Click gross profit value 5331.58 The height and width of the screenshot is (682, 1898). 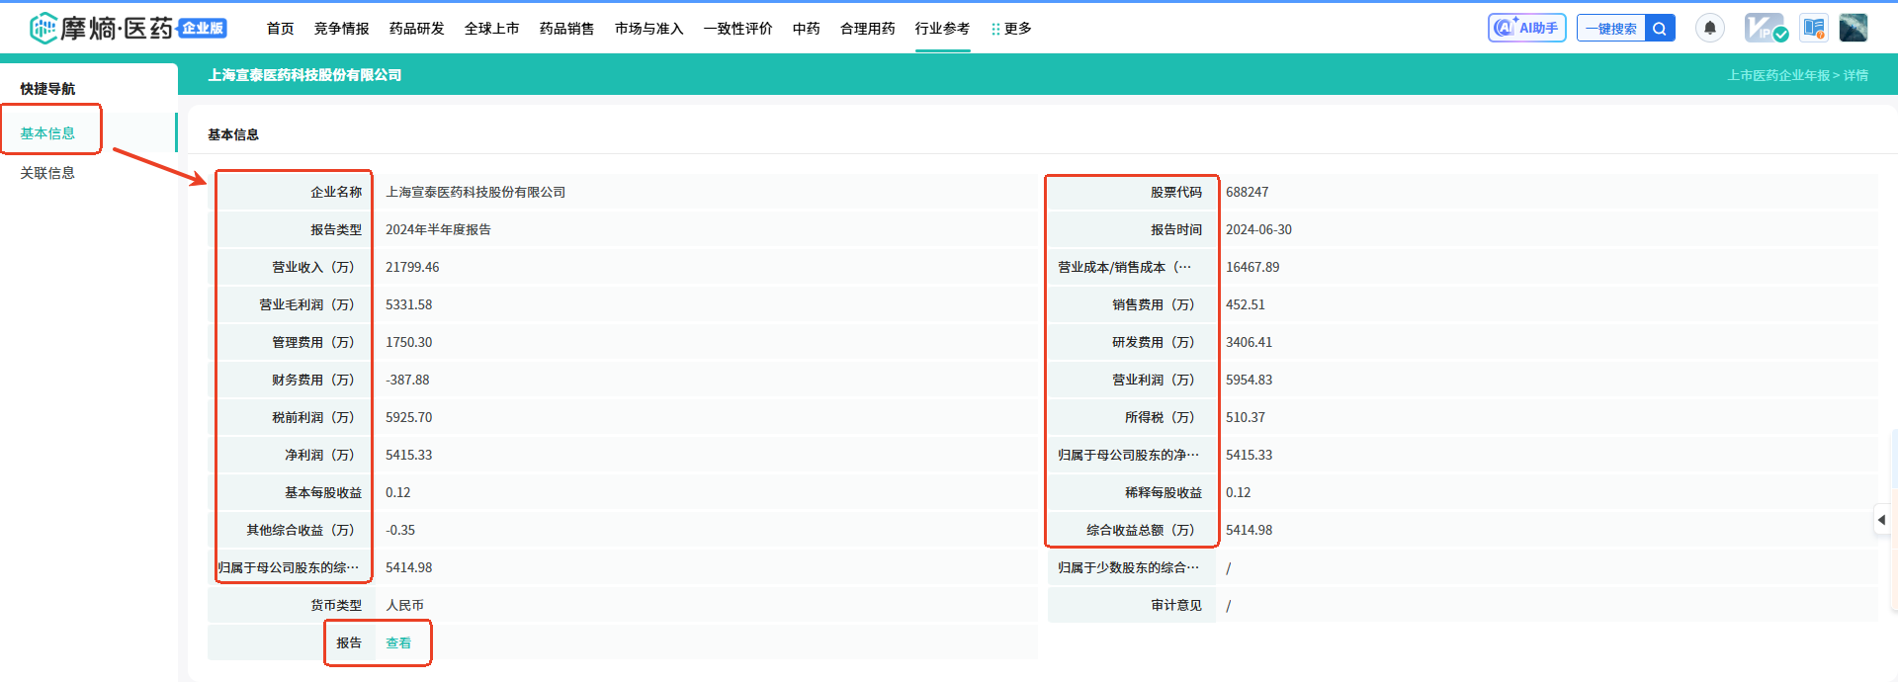click(408, 304)
